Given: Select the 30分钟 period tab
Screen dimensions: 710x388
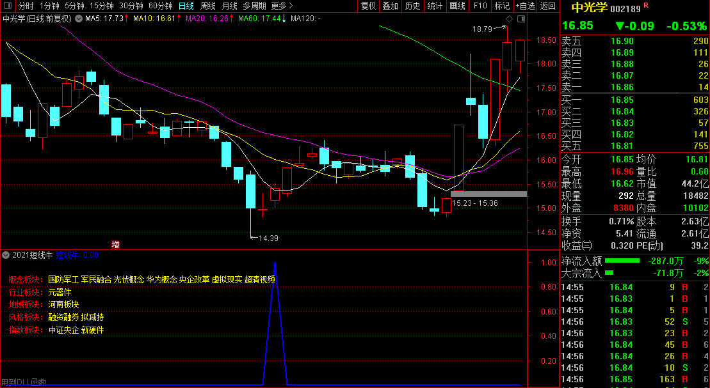Looking at the screenshot, I should (x=131, y=6).
